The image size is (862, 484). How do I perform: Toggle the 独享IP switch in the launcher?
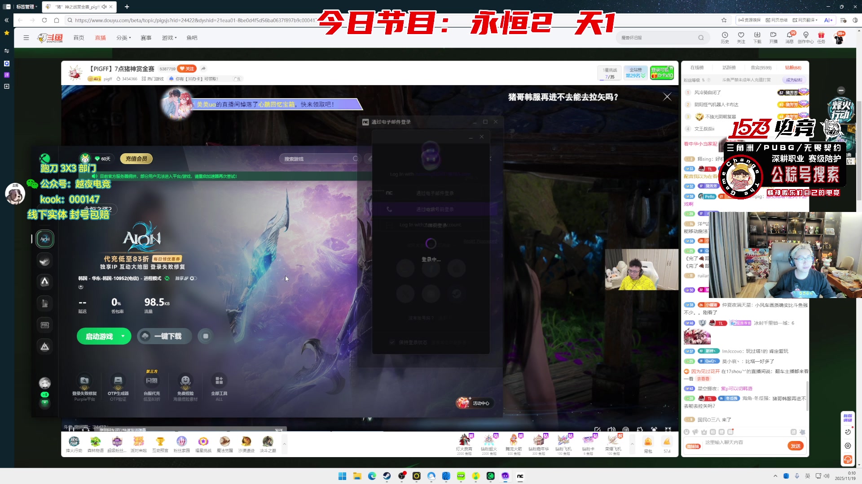pos(193,278)
